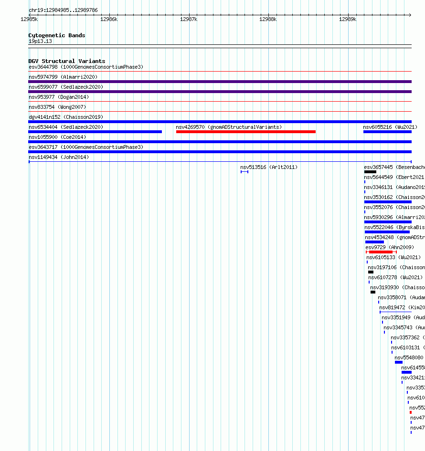This screenshot has width=425, height=451.
Task: Open variant nsv6105133 (Wu2021)
Action: click(x=393, y=257)
